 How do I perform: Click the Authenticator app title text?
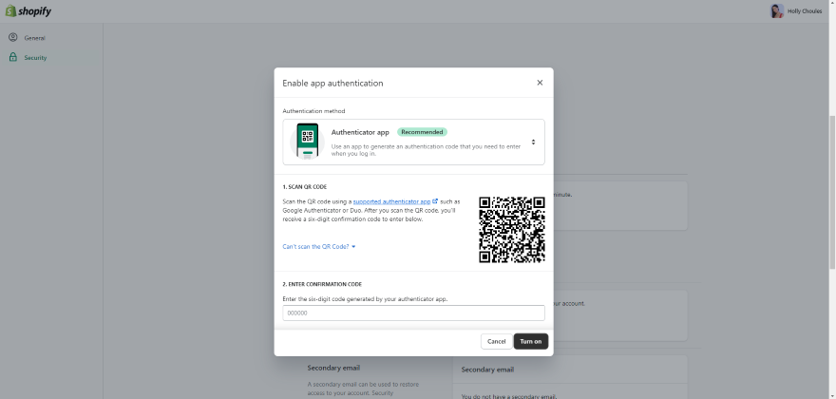click(x=360, y=132)
